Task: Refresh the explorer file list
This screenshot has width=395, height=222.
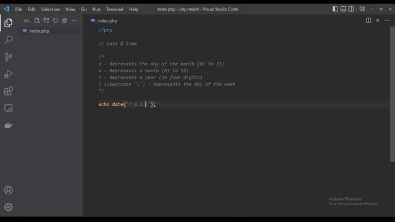Action: (x=56, y=20)
